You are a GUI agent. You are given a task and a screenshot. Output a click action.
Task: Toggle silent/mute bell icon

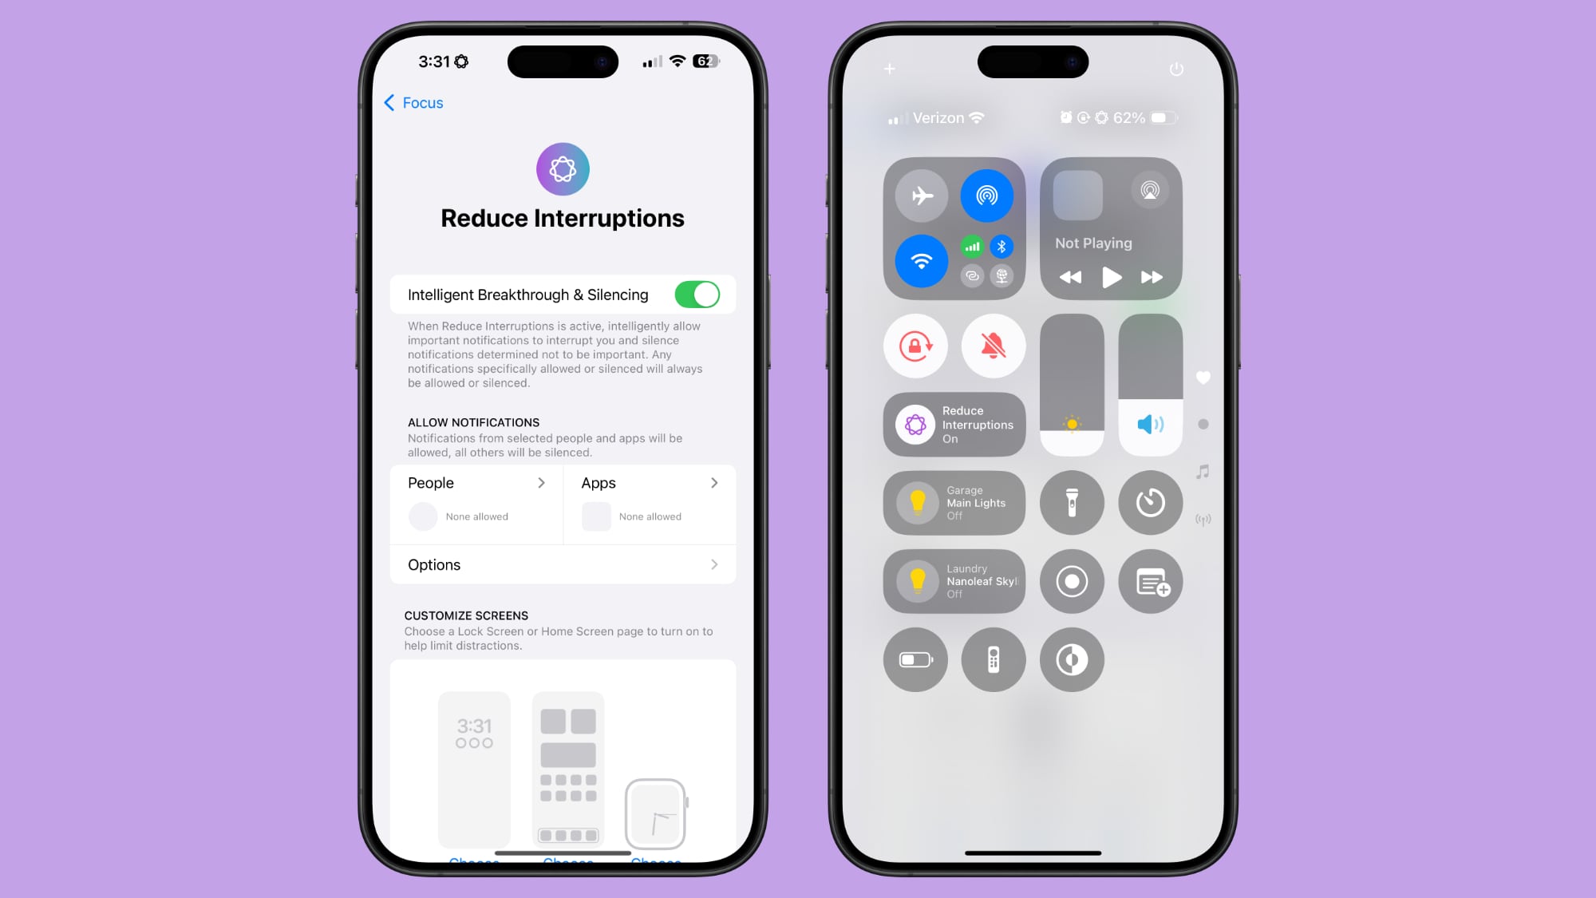coord(994,344)
